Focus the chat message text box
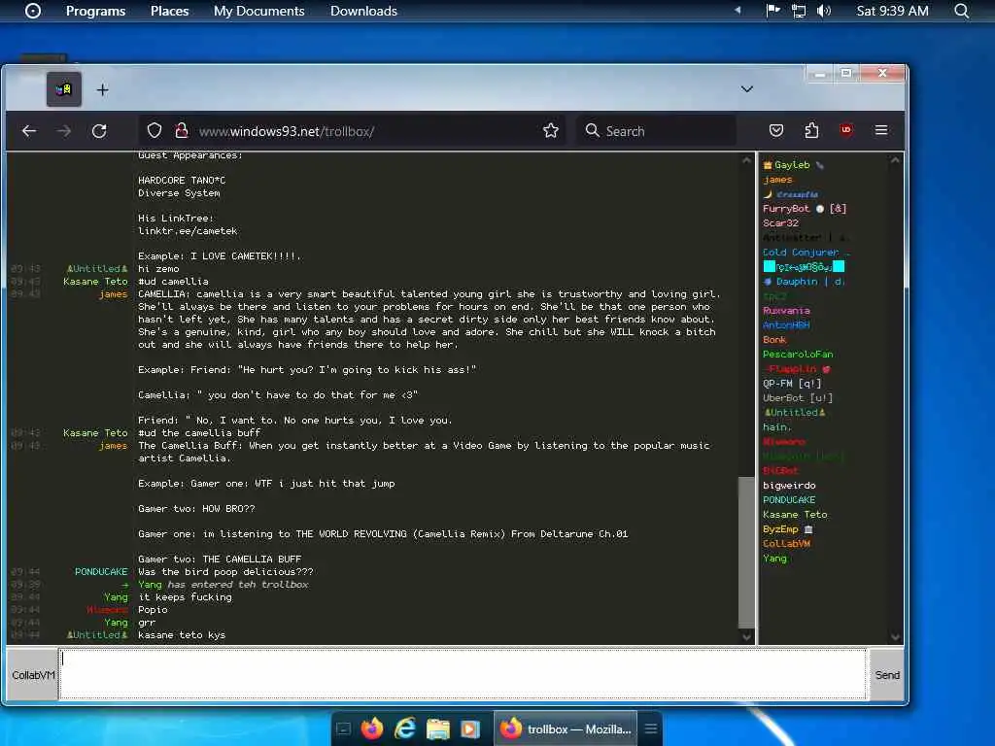The image size is (995, 746). (463, 674)
